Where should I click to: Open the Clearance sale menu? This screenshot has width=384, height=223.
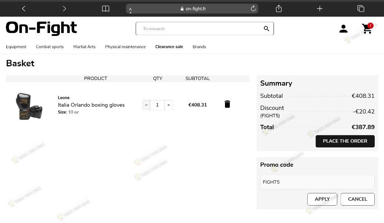tap(169, 47)
